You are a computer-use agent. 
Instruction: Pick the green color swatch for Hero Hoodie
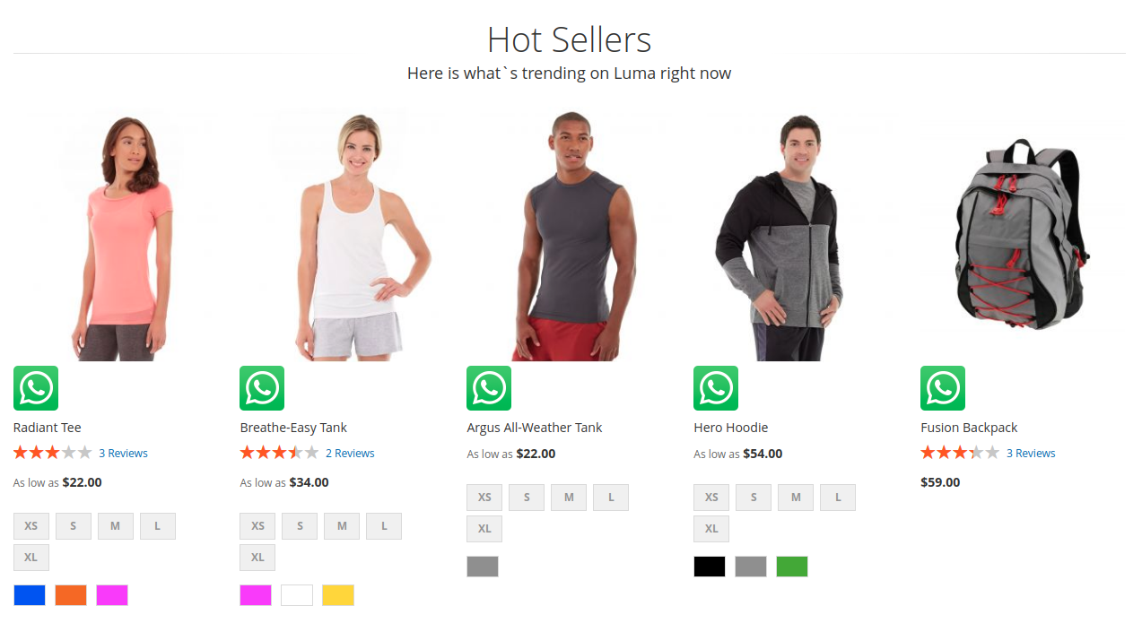pyautogui.click(x=792, y=567)
